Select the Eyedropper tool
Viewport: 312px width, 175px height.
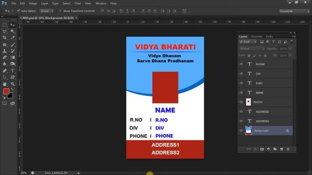pyautogui.click(x=13, y=38)
